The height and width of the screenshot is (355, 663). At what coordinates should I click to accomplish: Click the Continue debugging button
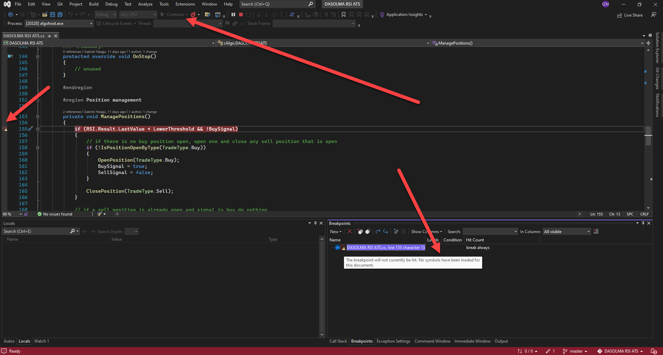tap(172, 15)
